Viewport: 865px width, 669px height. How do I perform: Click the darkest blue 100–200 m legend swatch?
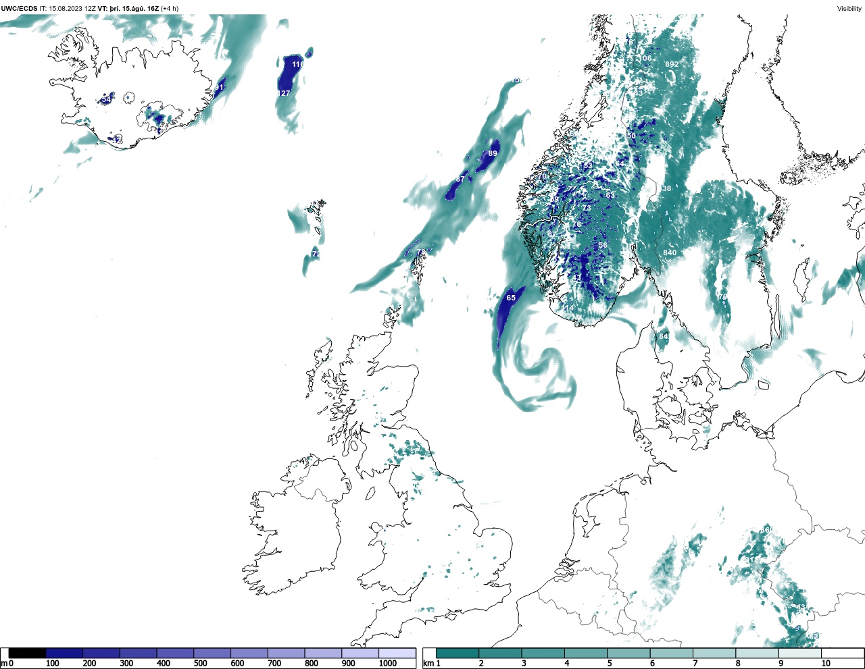[64, 653]
